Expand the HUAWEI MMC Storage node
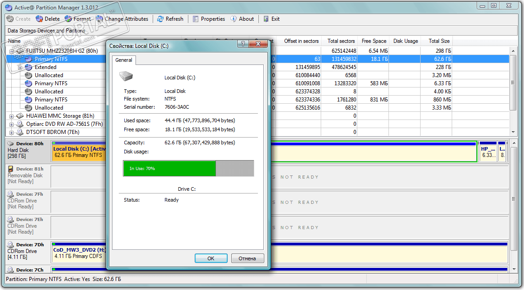Viewport: 524px width, 290px height. coord(12,116)
